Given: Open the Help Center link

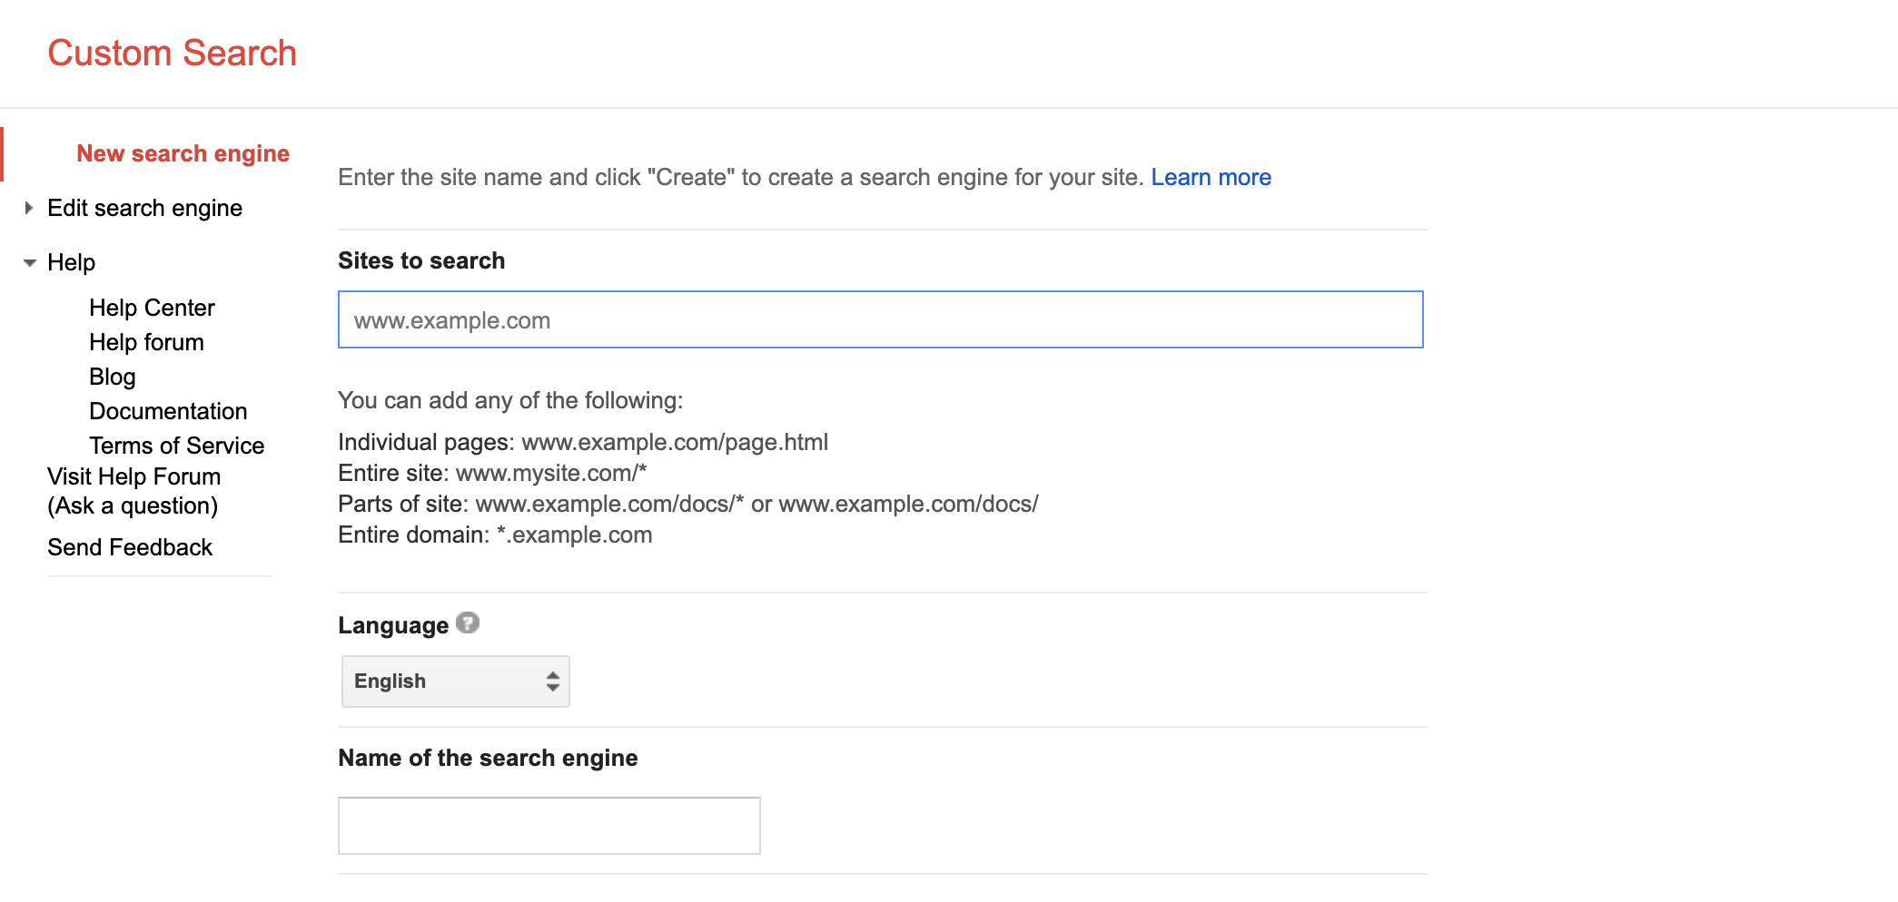Looking at the screenshot, I should pyautogui.click(x=152, y=308).
